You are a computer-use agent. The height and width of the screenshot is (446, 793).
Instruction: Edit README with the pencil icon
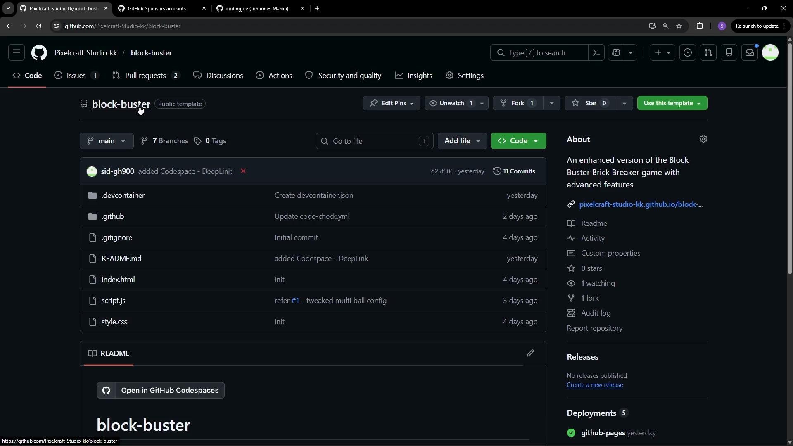tap(530, 353)
